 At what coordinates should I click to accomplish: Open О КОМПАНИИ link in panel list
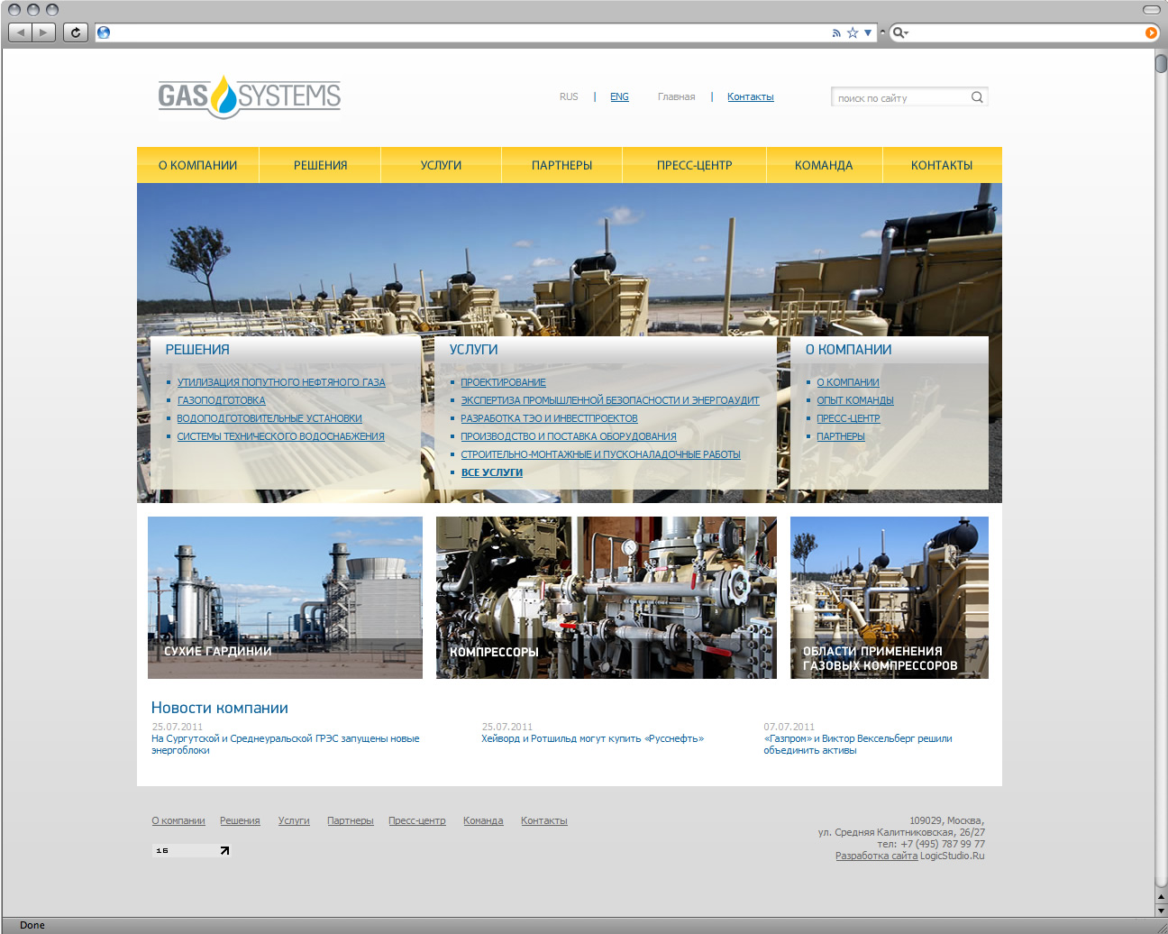click(848, 382)
